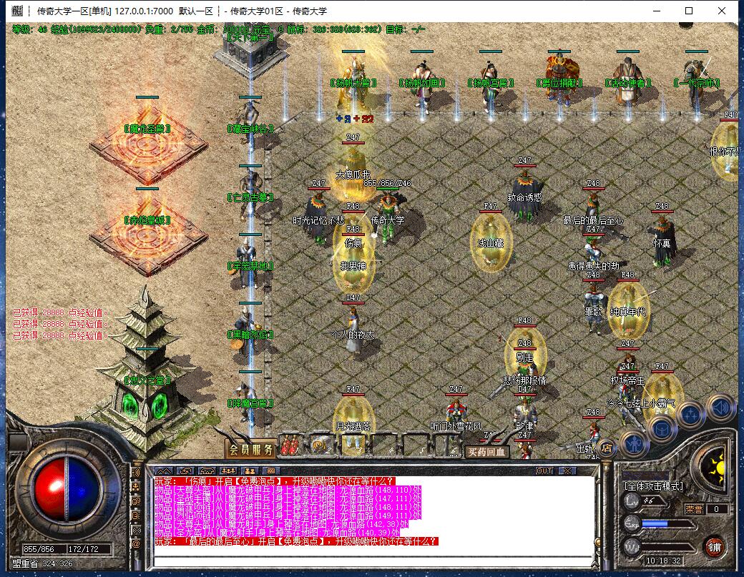Open the 店 shop round icon
The image size is (744, 577).
coord(607,447)
